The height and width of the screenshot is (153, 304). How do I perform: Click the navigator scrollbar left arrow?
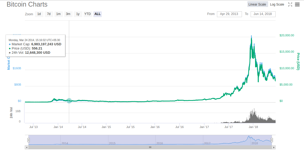tap(27, 147)
